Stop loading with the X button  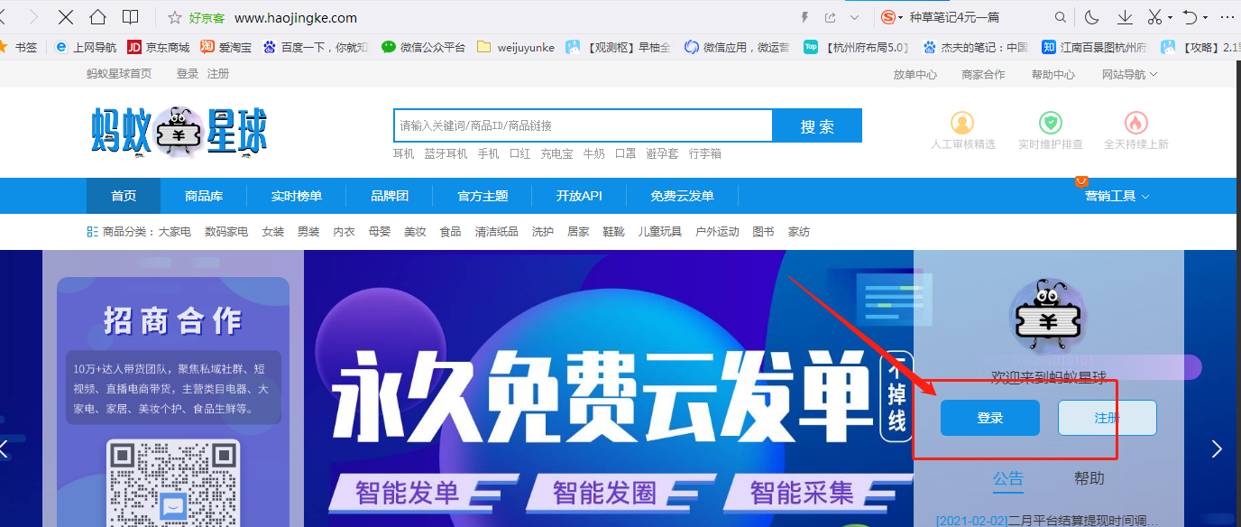click(65, 17)
